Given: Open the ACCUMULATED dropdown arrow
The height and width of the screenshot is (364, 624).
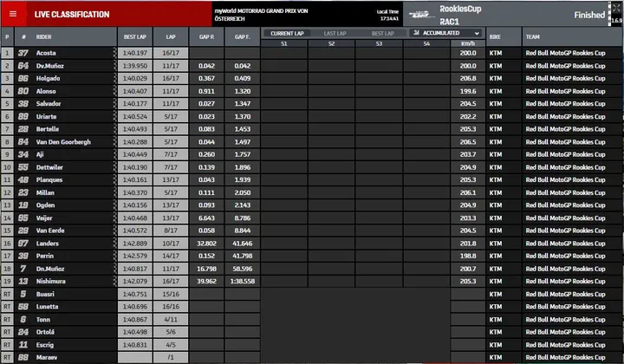Looking at the screenshot, I should pos(477,34).
